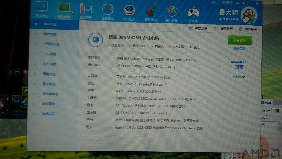Image resolution: width=282 pixels, height=159 pixels.
Task: Click the 光盘刻录 cross indicator
Action: tap(177, 47)
